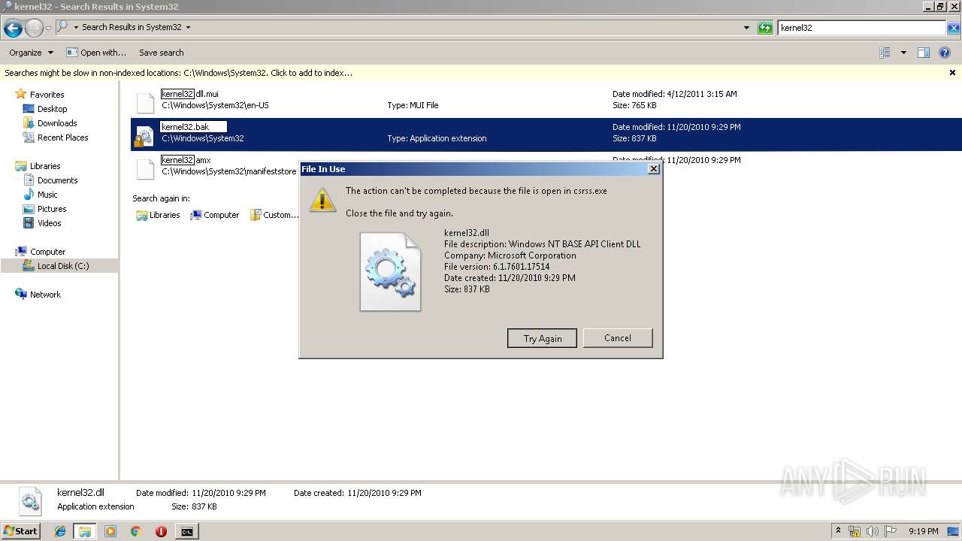This screenshot has width=962, height=541.
Task: Click Try Again in File In Use dialog
Action: click(542, 338)
